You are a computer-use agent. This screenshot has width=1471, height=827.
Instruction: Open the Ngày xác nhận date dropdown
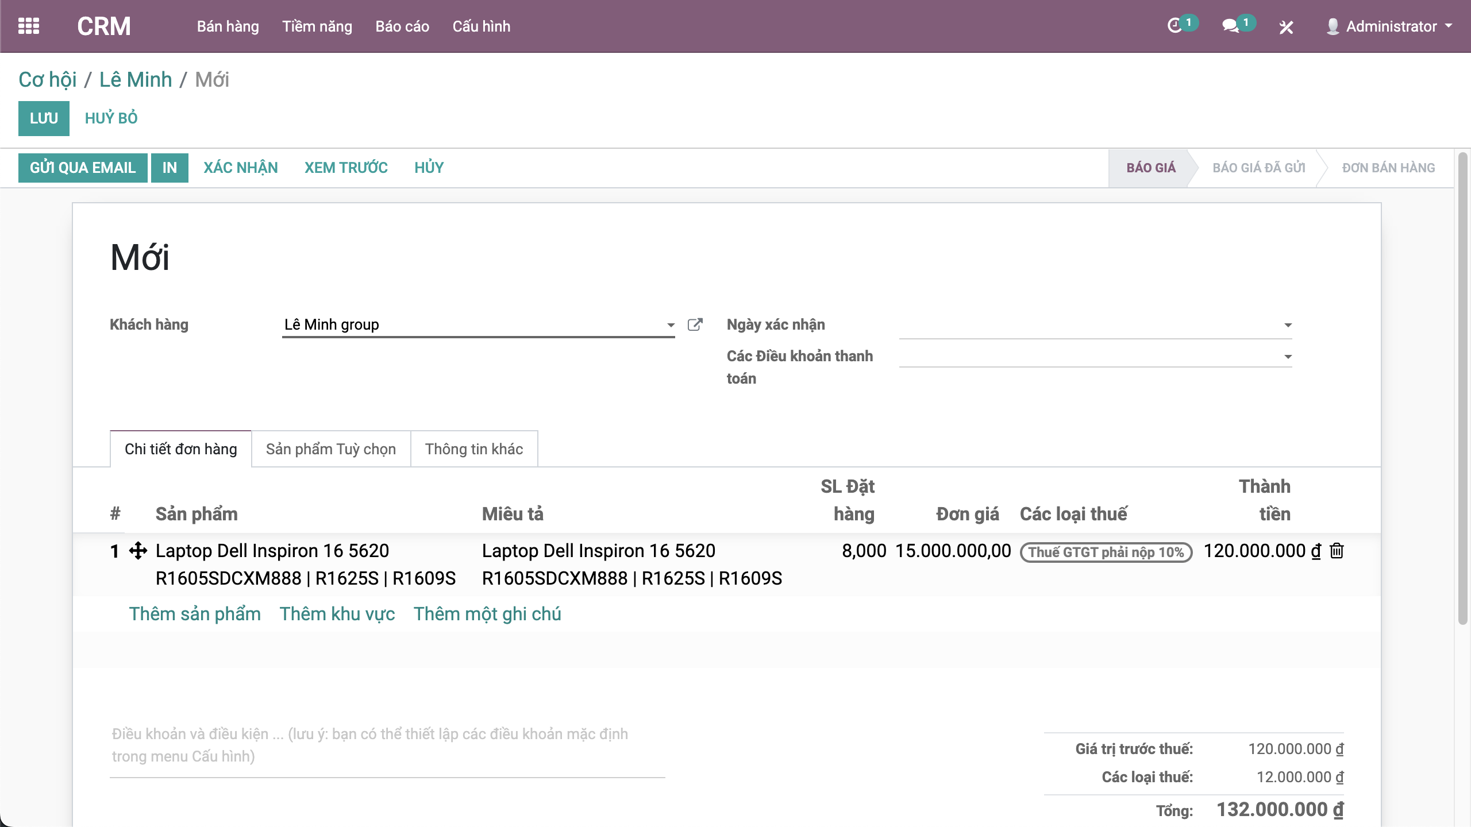pyautogui.click(x=1288, y=325)
